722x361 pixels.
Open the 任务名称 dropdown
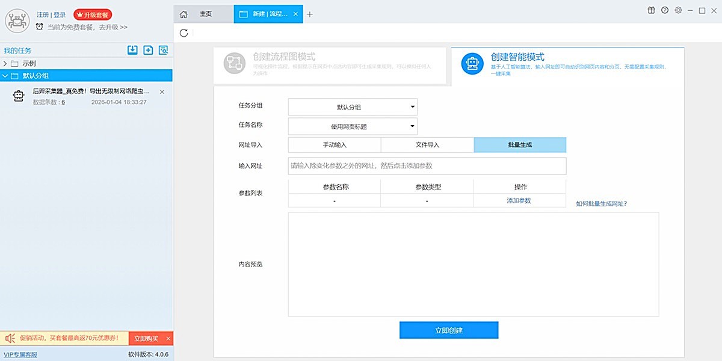(353, 126)
